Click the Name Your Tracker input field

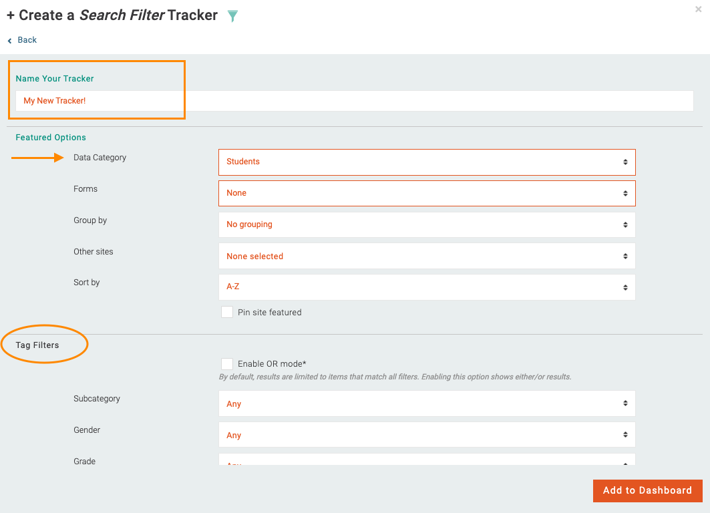(x=355, y=100)
